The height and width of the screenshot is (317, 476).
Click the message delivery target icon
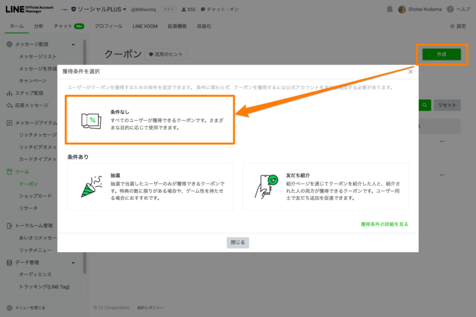click(x=10, y=44)
